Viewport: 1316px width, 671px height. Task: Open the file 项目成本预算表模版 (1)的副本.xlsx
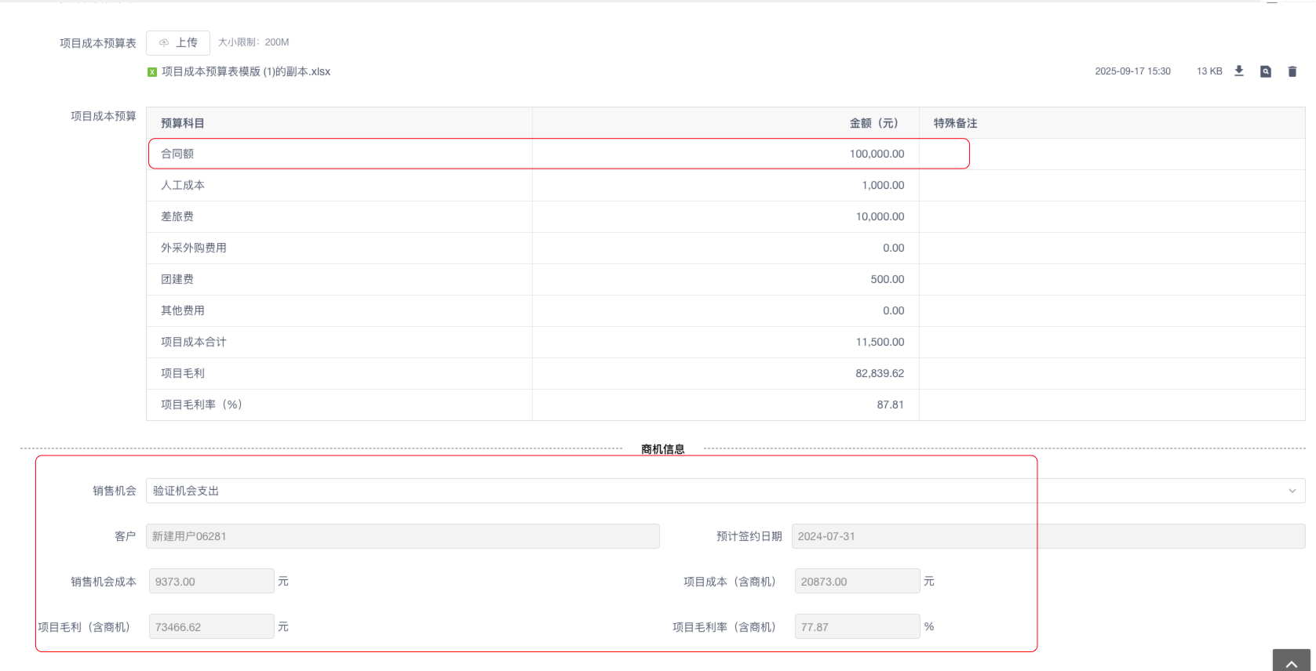tap(246, 71)
